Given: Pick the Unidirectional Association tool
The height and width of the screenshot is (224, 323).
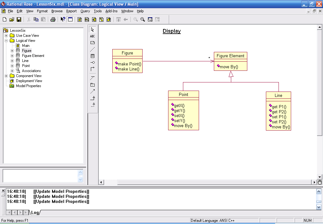Looking at the screenshot, I should coord(92,69).
